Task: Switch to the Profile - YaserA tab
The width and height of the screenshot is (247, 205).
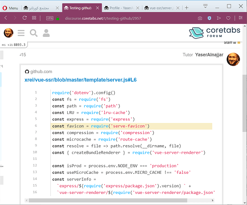Action: (x=122, y=8)
